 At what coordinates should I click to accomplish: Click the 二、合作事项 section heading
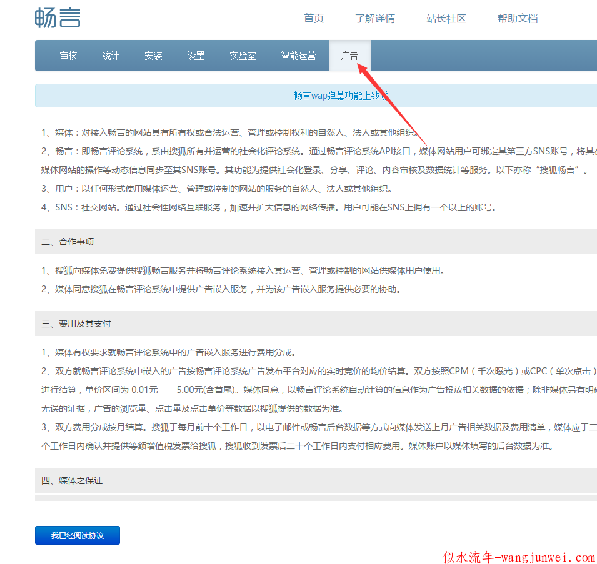68,242
